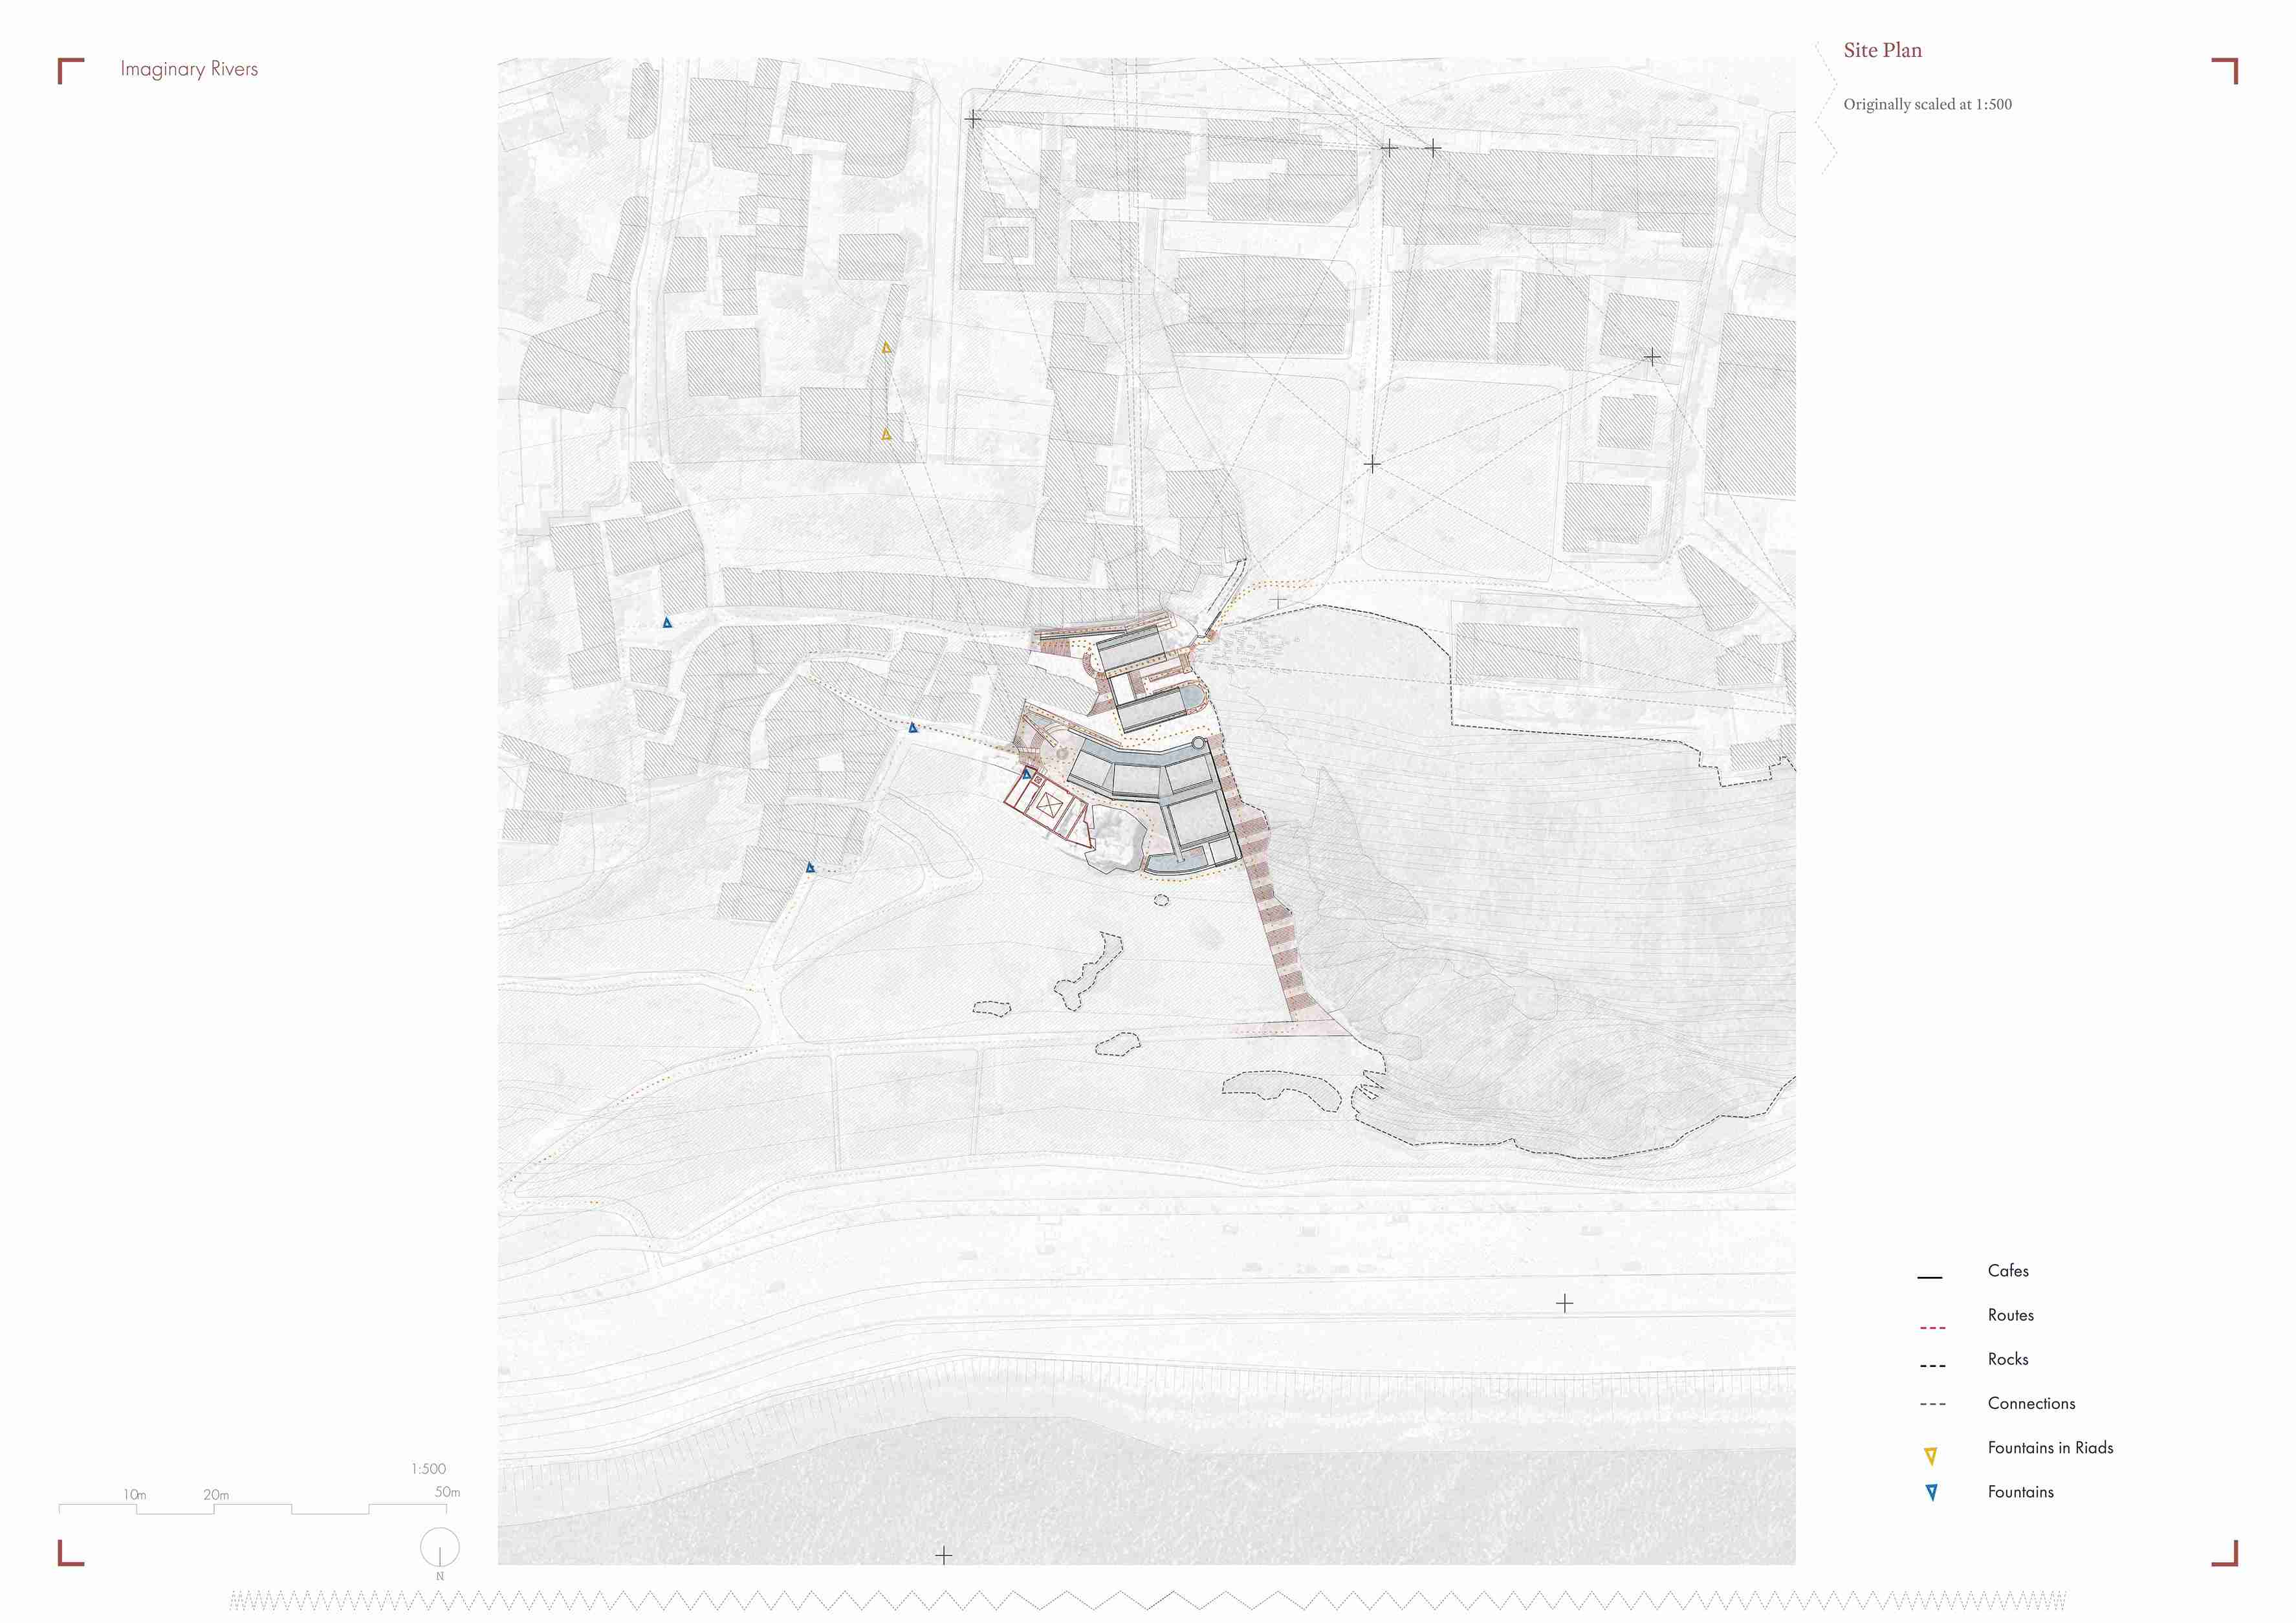This screenshot has width=2296, height=1623.
Task: Click the '20m' scale bar label
Action: [216, 1495]
